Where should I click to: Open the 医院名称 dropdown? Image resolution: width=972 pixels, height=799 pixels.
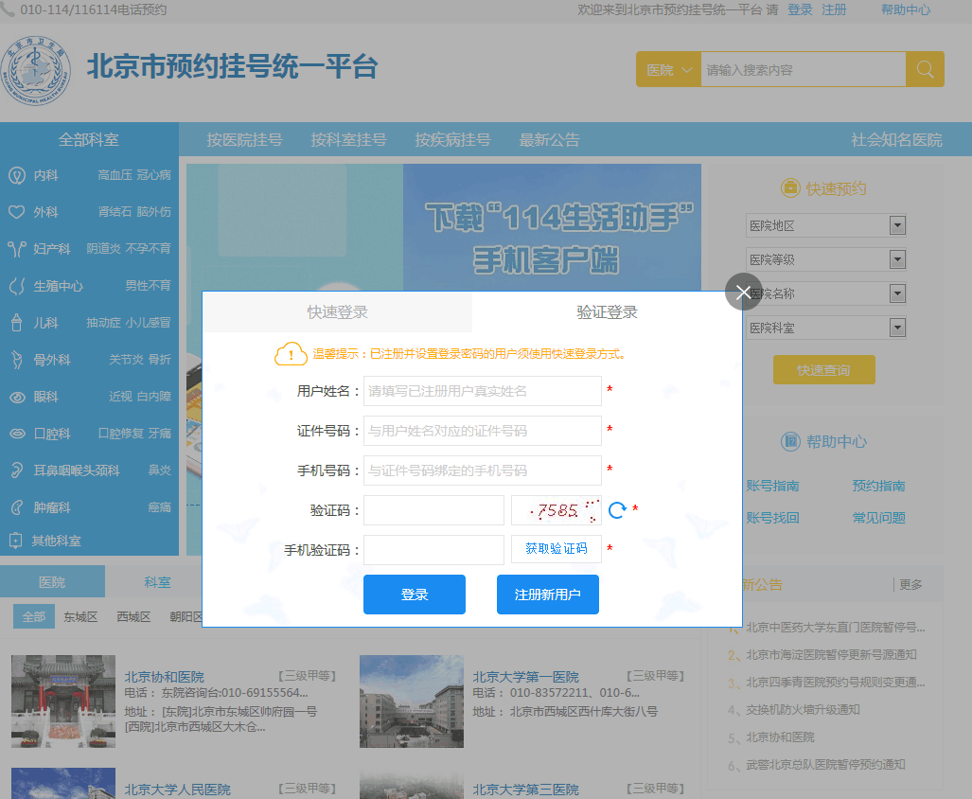coord(825,293)
